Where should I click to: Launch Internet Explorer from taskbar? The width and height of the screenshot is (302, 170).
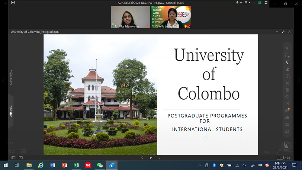(x=41, y=165)
